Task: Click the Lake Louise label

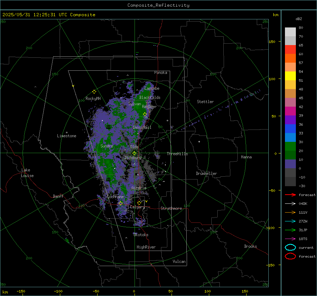Action: 27,173
